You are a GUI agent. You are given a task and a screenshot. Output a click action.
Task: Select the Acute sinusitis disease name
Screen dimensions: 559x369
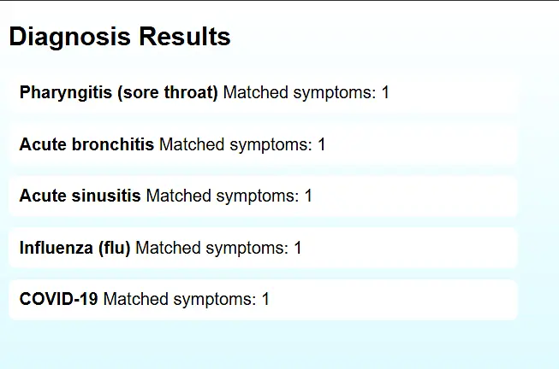pos(80,196)
